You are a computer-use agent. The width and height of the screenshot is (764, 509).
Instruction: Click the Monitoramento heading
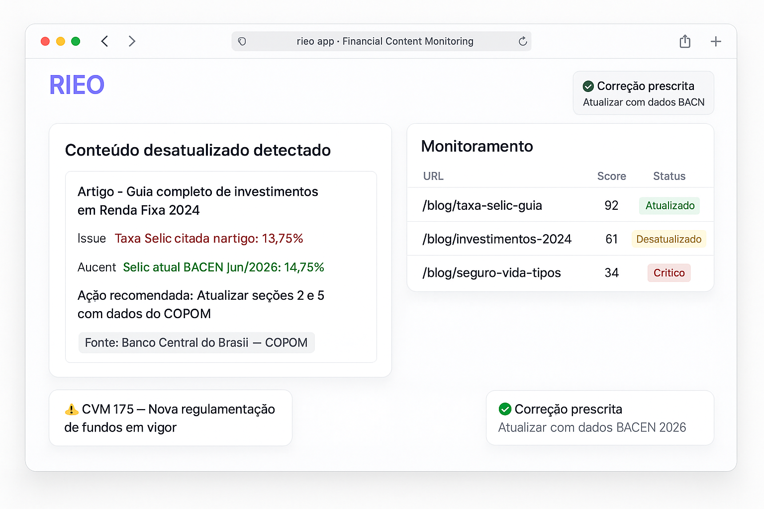pyautogui.click(x=477, y=146)
